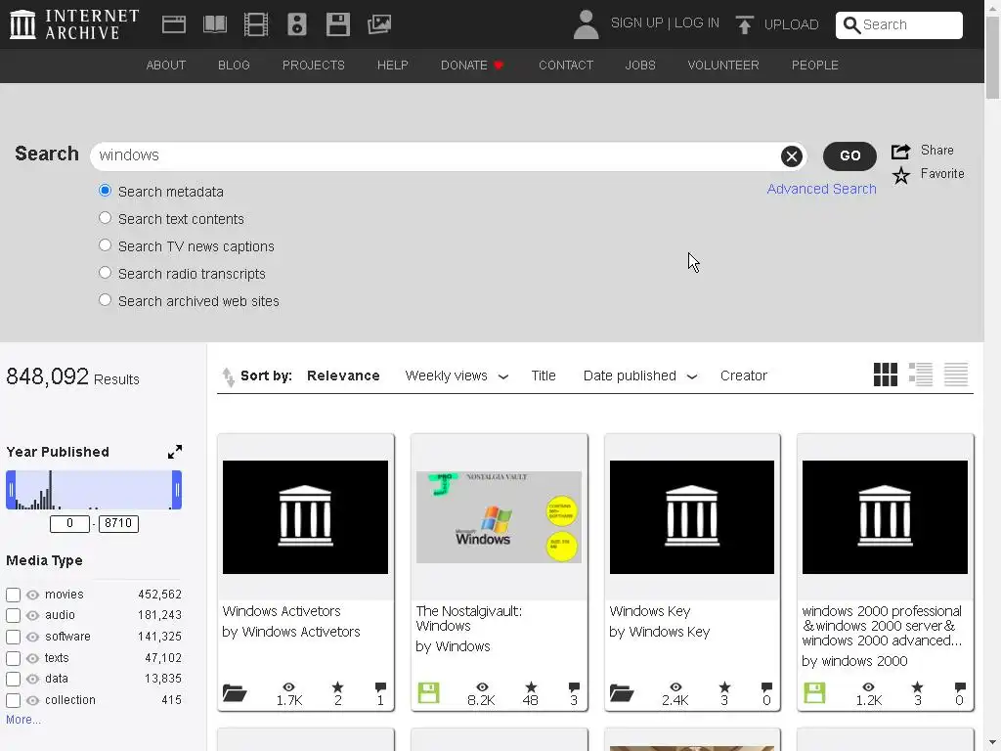Switch to tile grid view

point(885,375)
